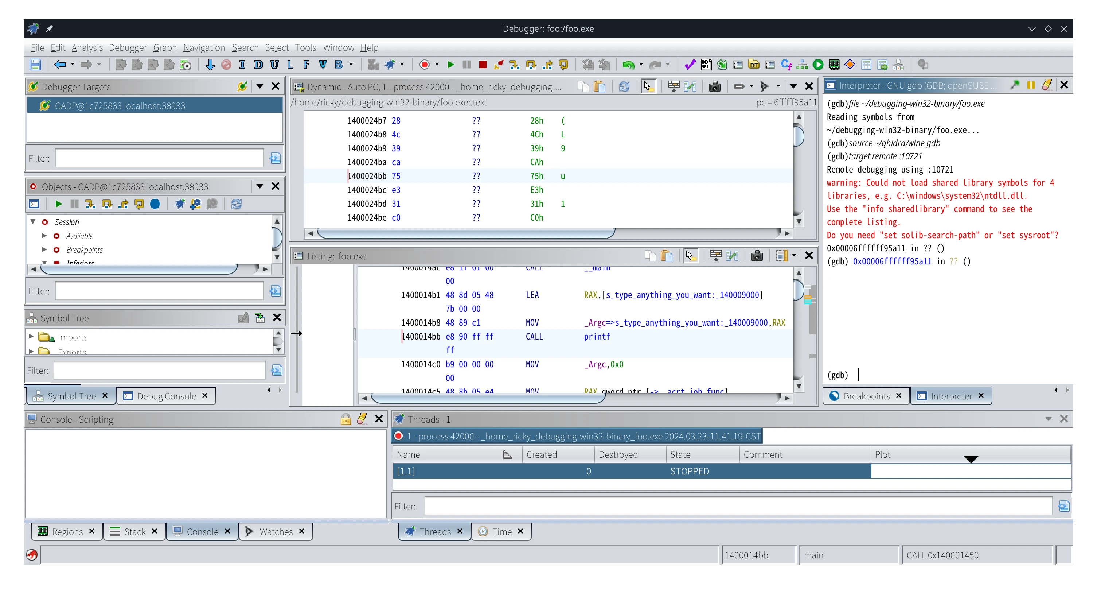Image resolution: width=1097 pixels, height=593 pixels.
Task: Toggle scroll lock in Scripting Console
Action: click(x=346, y=419)
